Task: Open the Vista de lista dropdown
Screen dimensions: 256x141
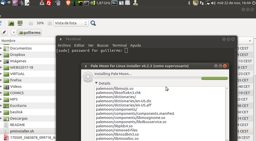Action: click(71, 23)
